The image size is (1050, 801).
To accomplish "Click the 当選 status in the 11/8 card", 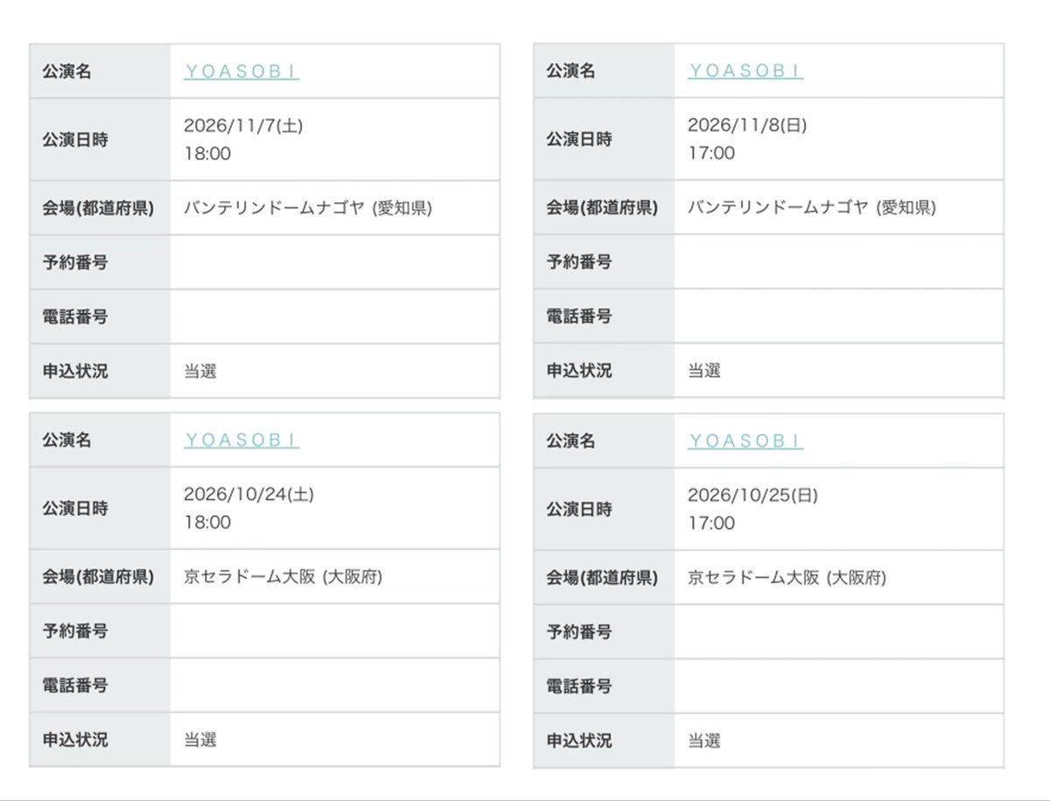I will pos(704,370).
